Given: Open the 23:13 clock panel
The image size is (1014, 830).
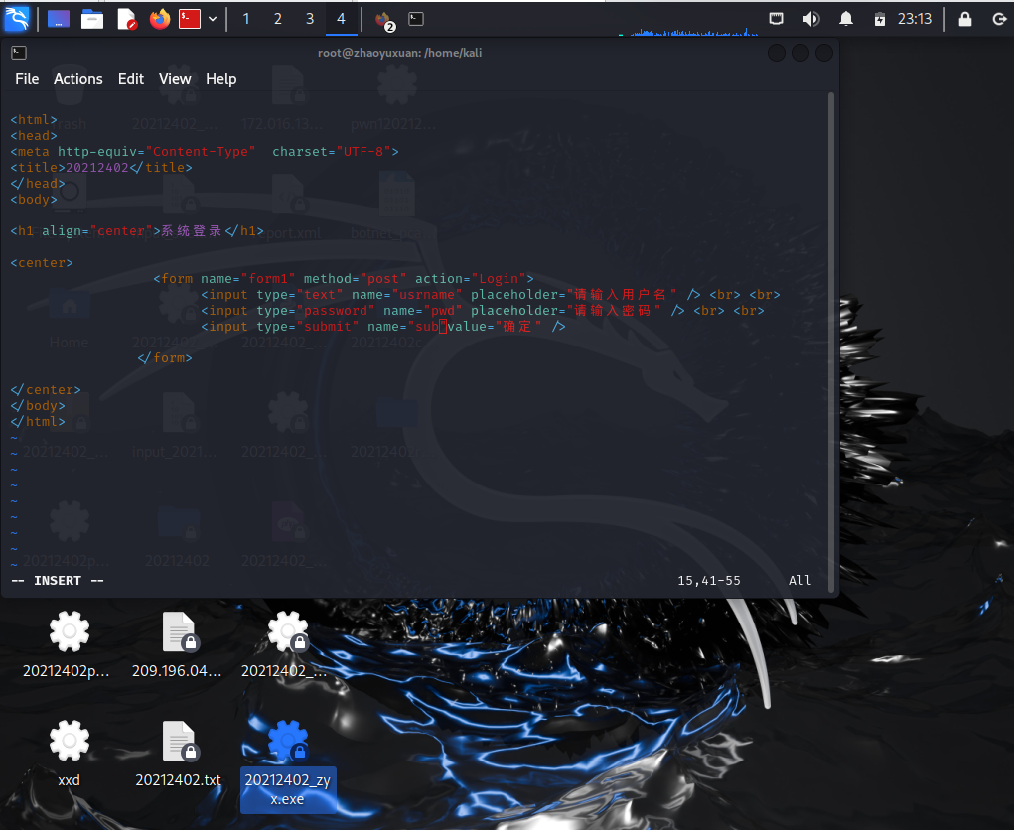Looking at the screenshot, I should point(915,19).
